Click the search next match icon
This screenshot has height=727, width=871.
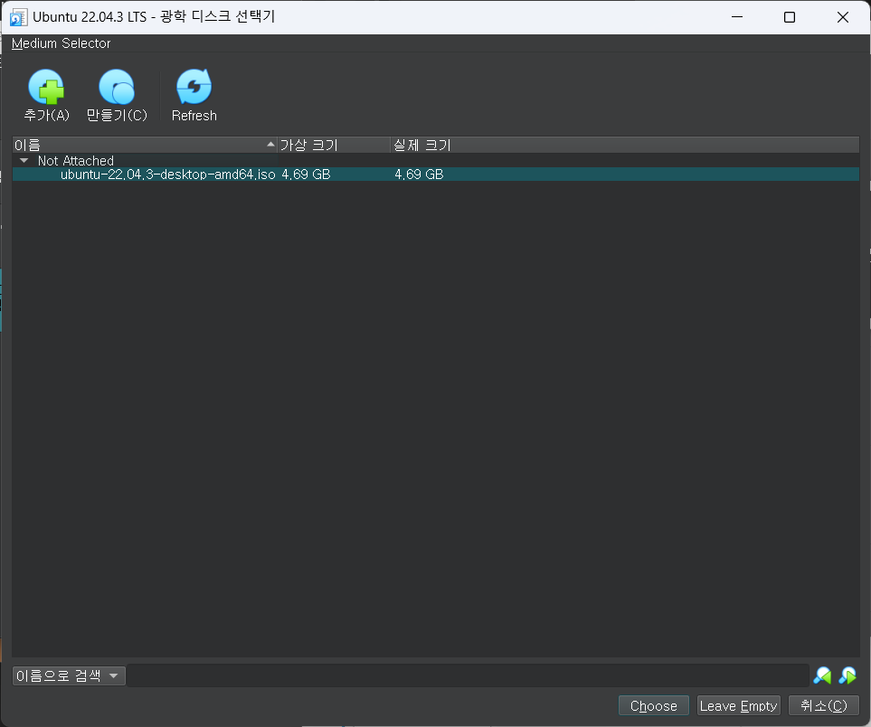[847, 675]
